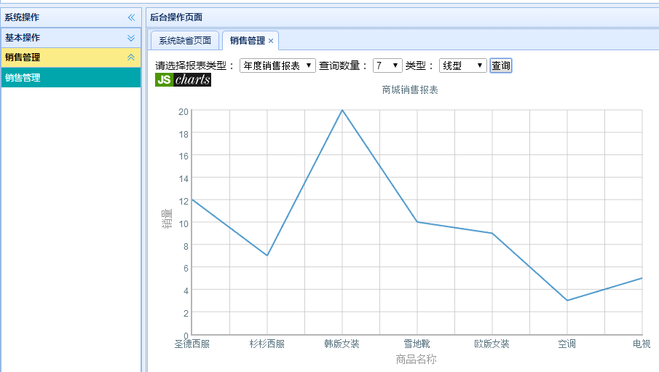Open the 销售管理 item in sidebar list

(71, 78)
